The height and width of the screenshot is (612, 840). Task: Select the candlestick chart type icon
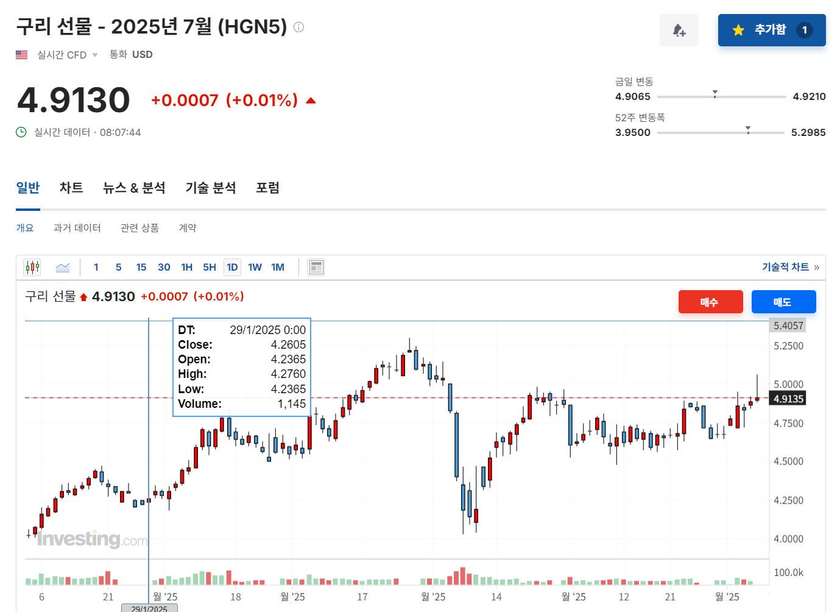32,266
